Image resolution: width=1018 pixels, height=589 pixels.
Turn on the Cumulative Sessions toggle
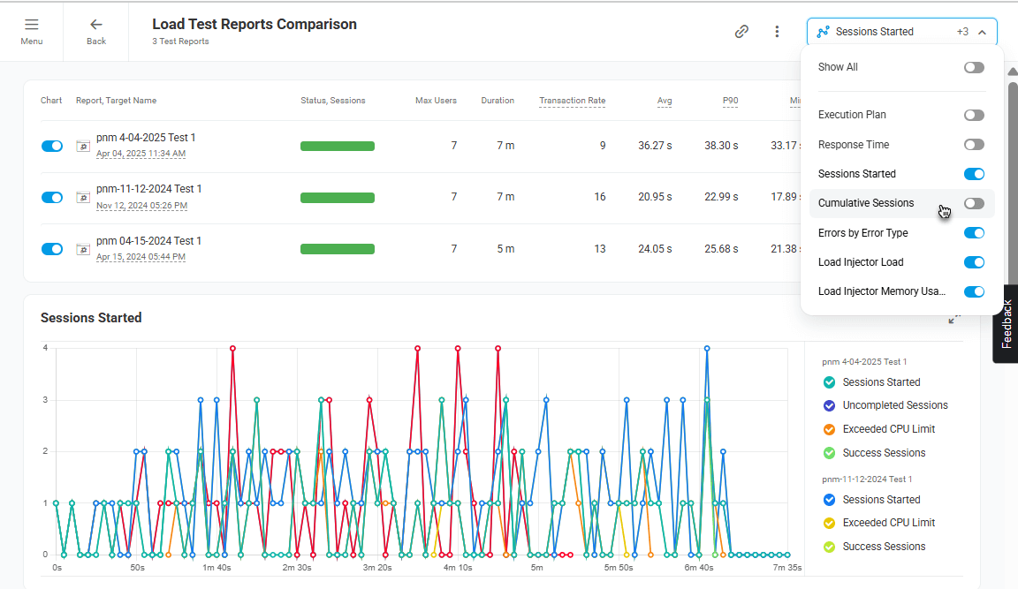[974, 203]
